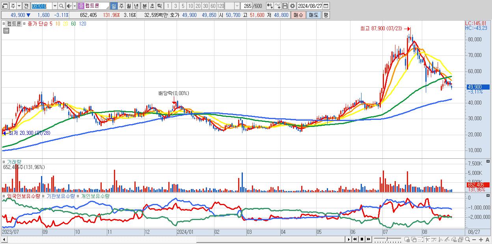
Task: Select the tick 틱 period
Action: coord(159,6)
